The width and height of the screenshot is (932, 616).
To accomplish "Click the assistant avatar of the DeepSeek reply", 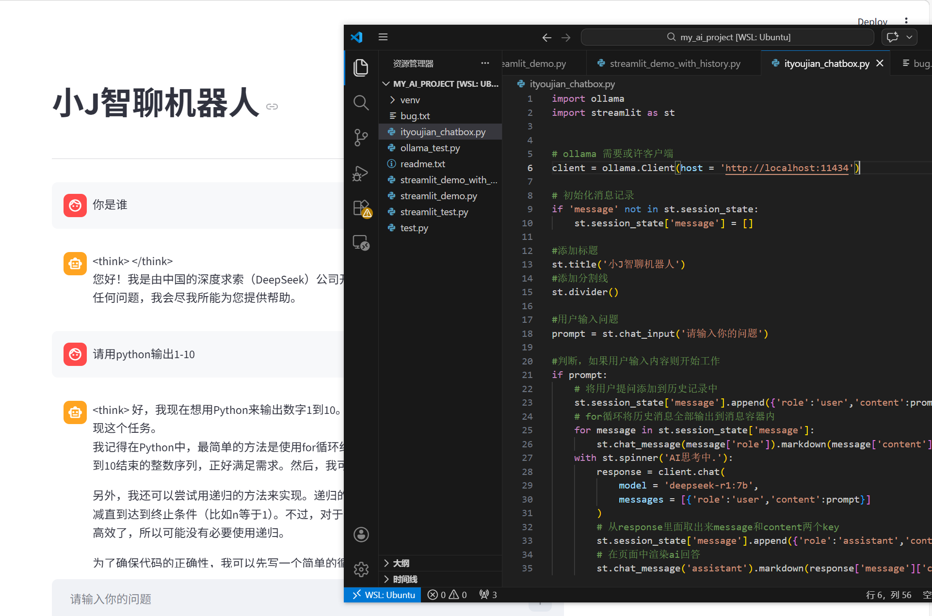I will (x=75, y=264).
